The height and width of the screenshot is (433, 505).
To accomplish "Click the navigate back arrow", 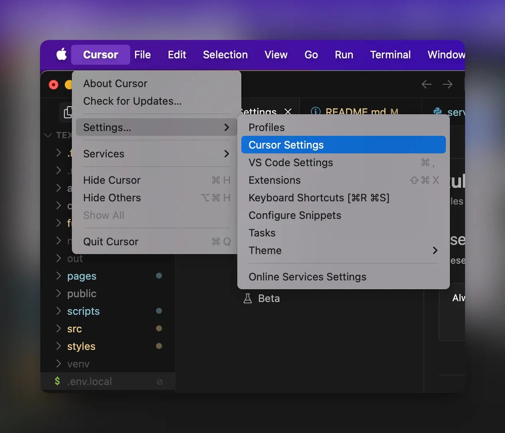I will coord(426,84).
